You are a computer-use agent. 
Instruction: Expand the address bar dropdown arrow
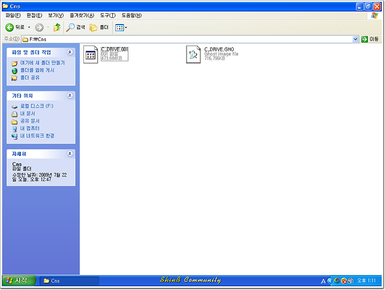(x=355, y=39)
